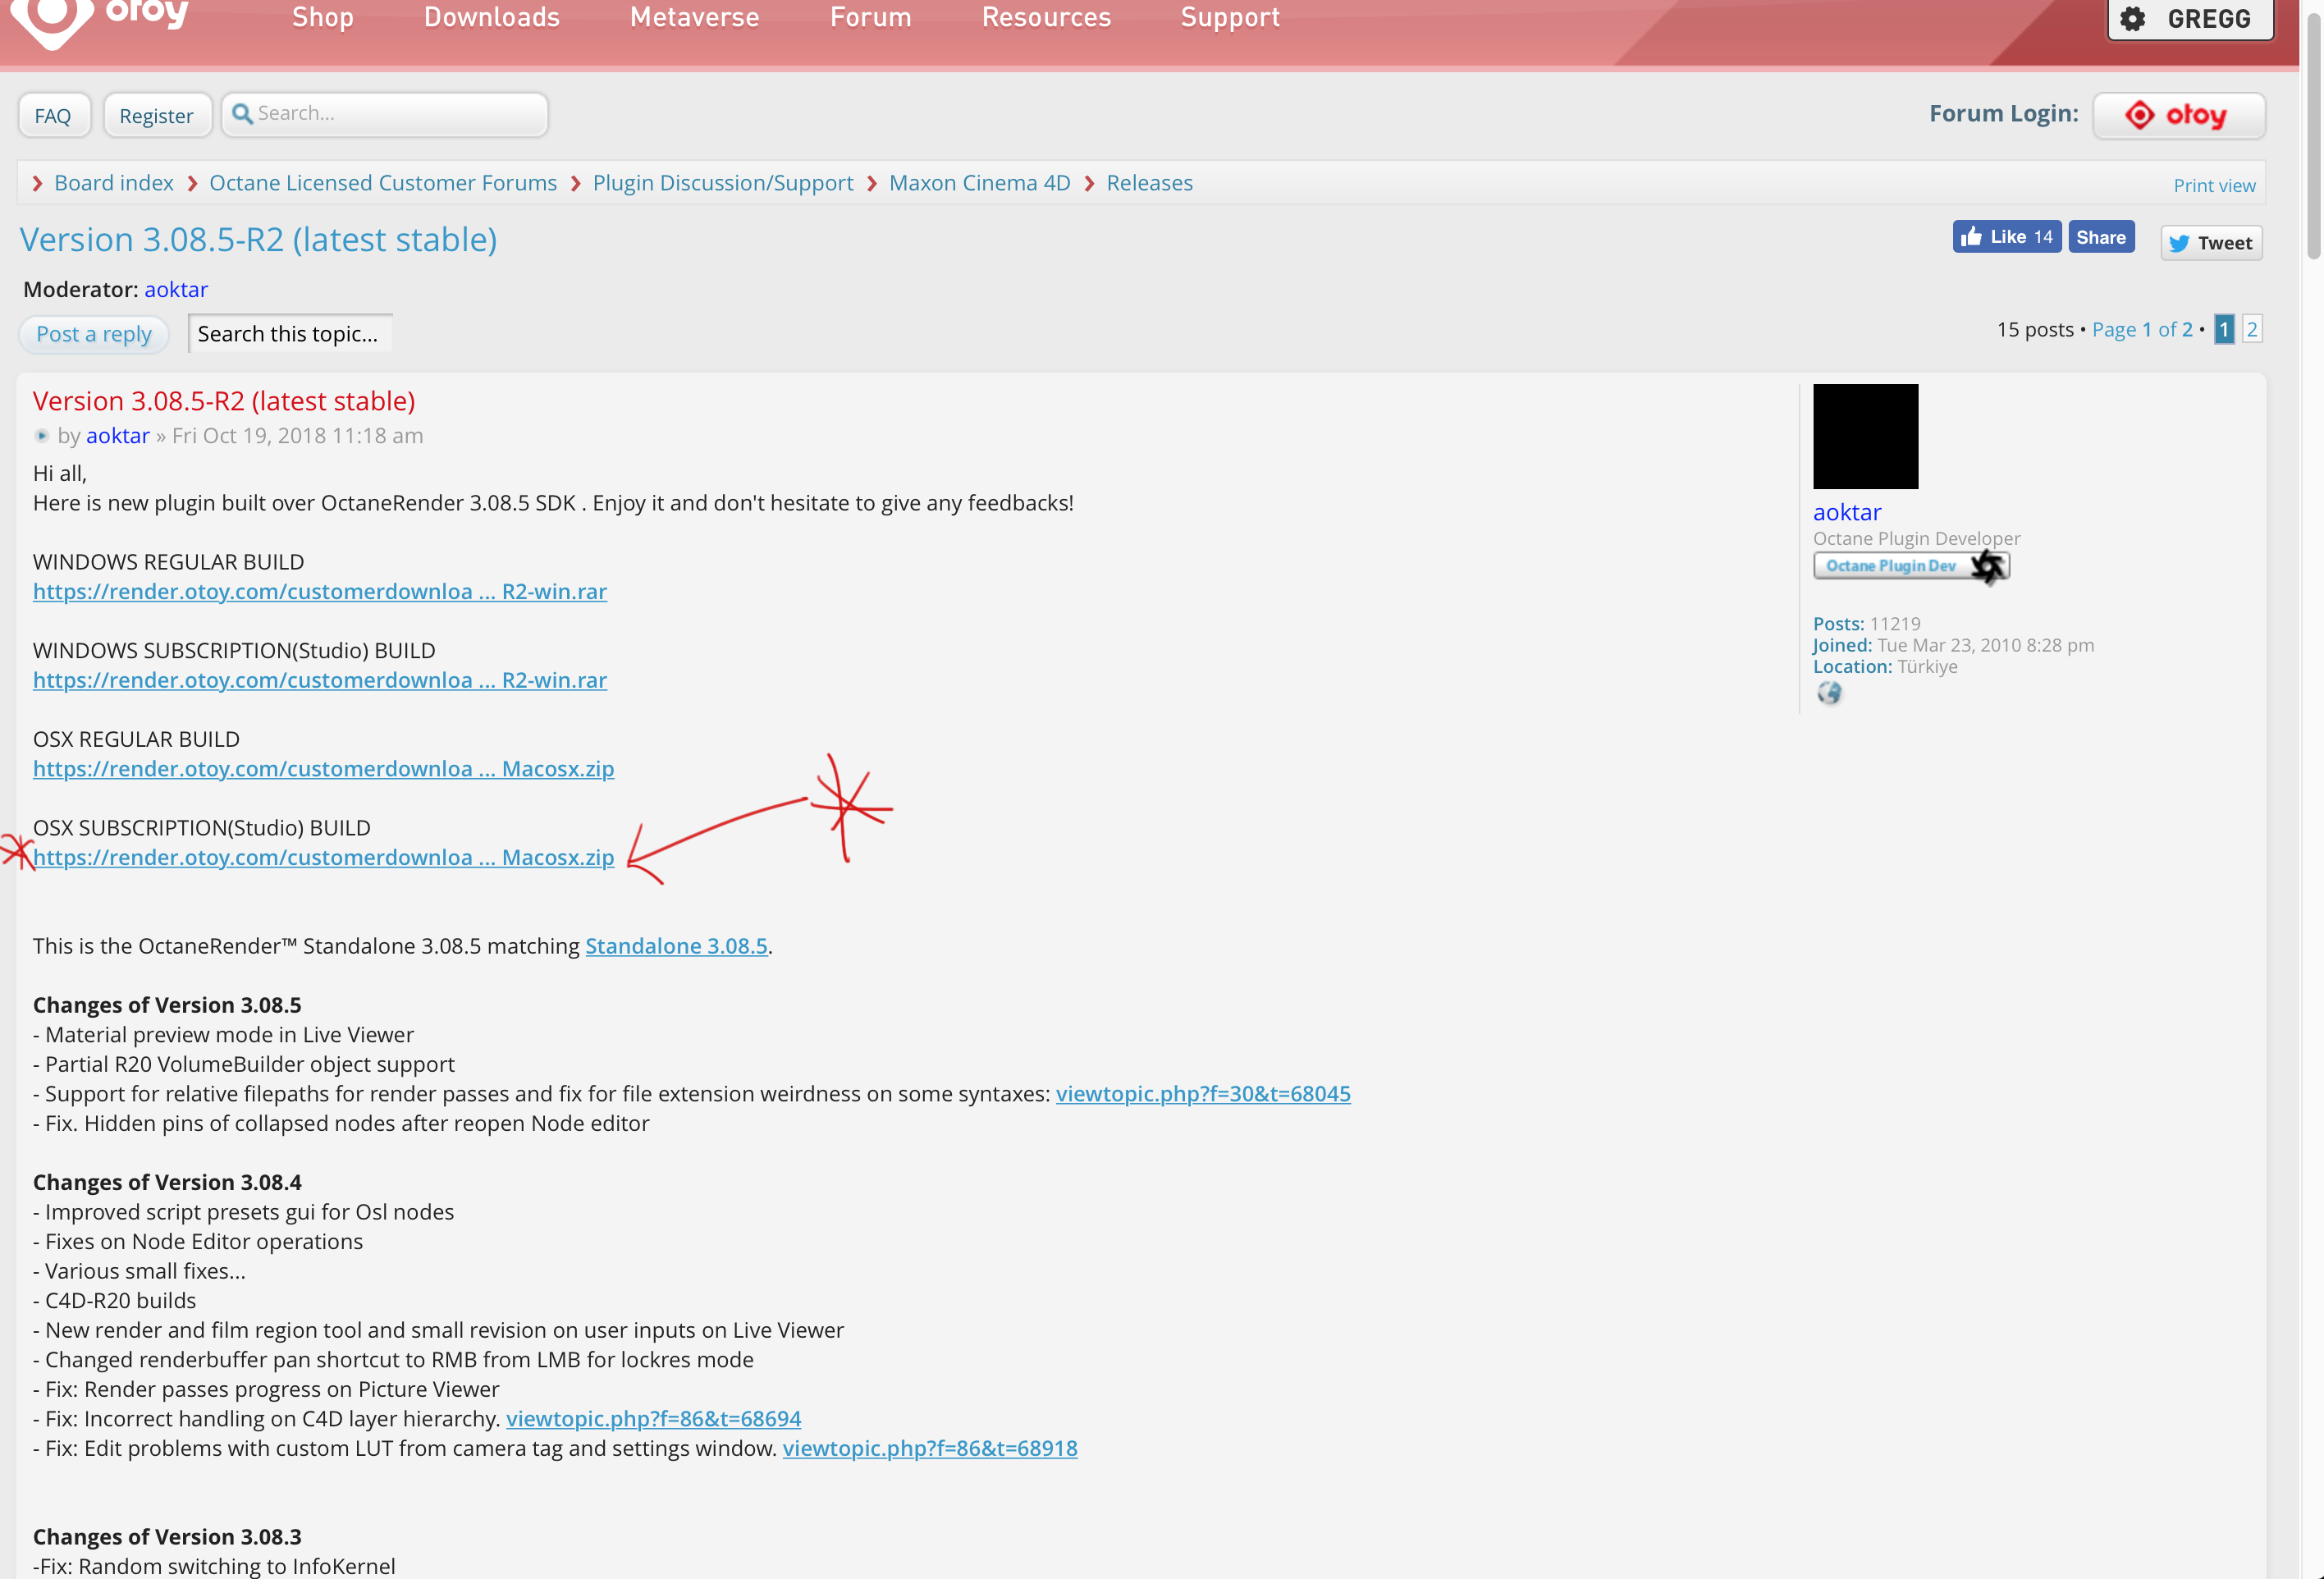Open the Metaverse menu item
The image size is (2324, 1579).
click(x=694, y=18)
